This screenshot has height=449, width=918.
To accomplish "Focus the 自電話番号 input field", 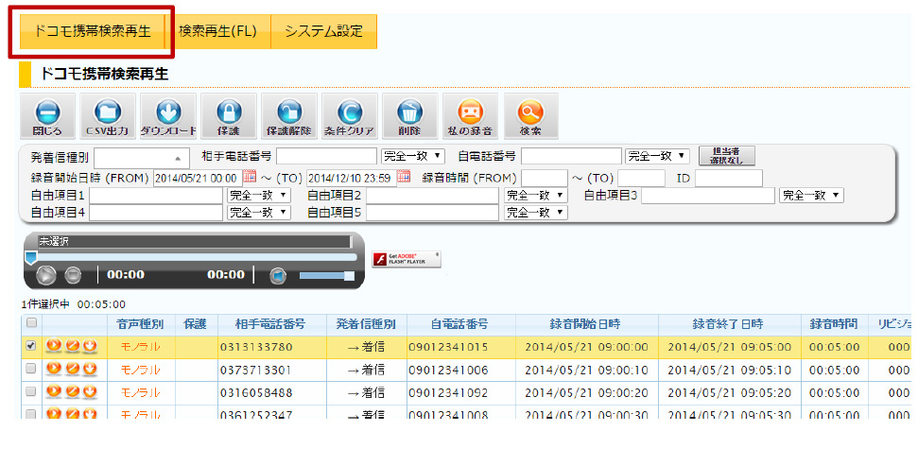I will coord(571,156).
